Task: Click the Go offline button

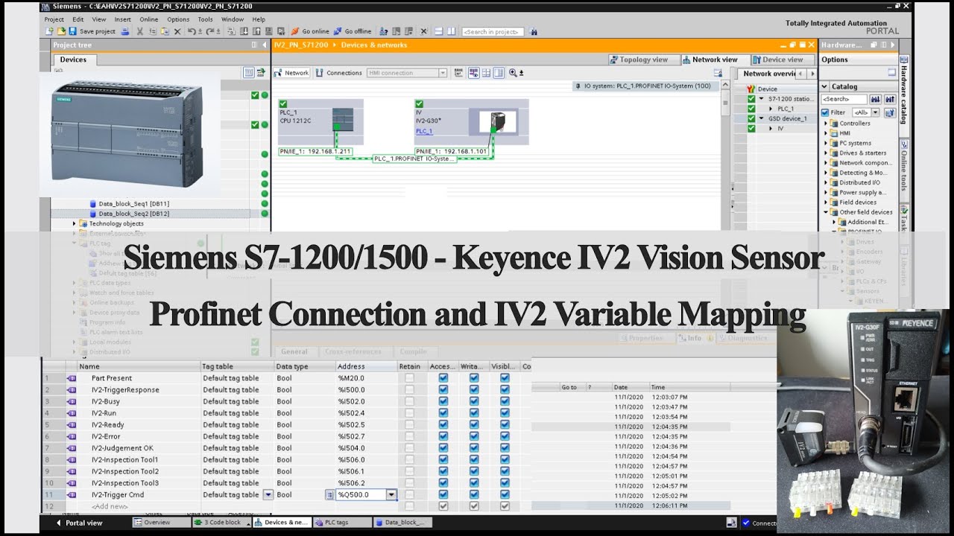Action: coord(353,31)
